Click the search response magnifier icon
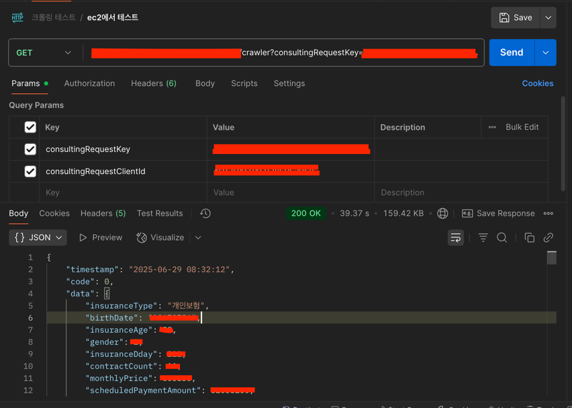Screen dimensions: 572x408 (x=502, y=237)
